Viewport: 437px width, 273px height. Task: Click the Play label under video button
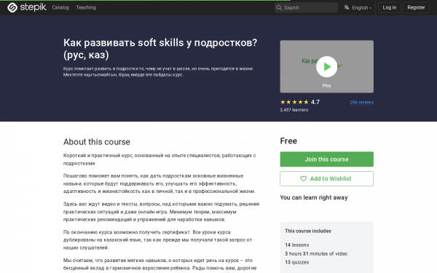tap(326, 85)
